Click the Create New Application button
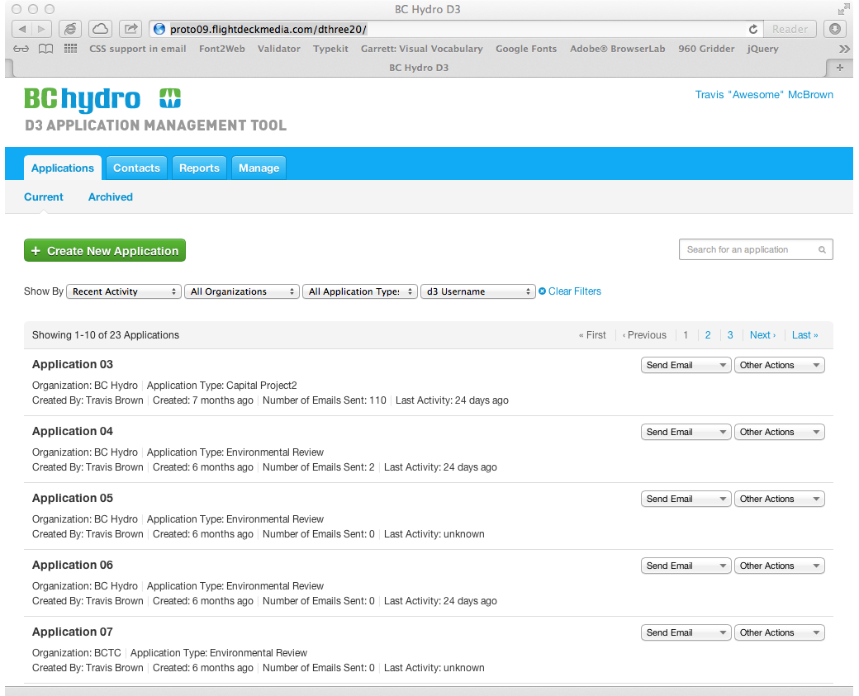 click(105, 251)
